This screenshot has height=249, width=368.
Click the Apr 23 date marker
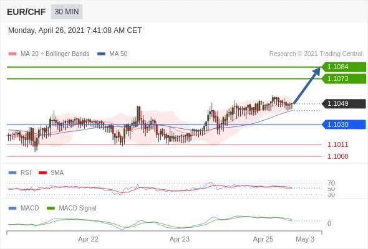tap(180, 239)
